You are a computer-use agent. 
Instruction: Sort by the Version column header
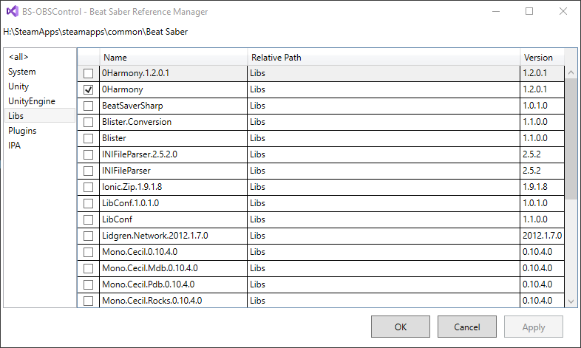pos(542,58)
